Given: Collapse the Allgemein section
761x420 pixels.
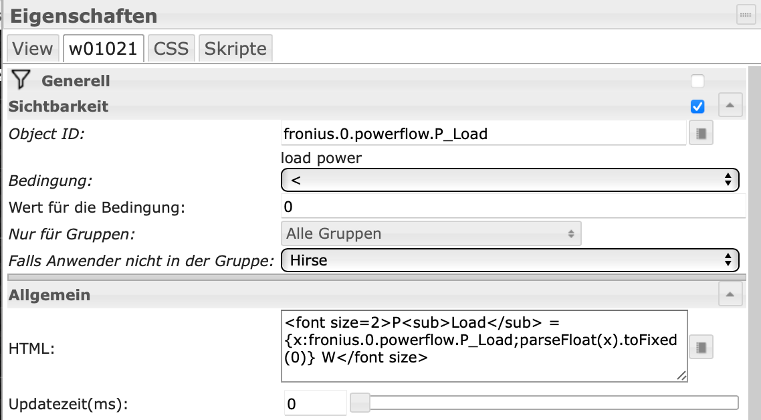Looking at the screenshot, I should point(730,294).
